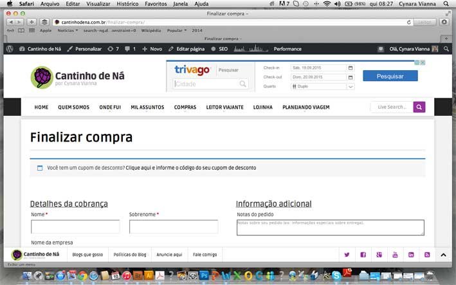Reload the page with the refresh icon
The height and width of the screenshot is (285, 456).
coord(408,22)
